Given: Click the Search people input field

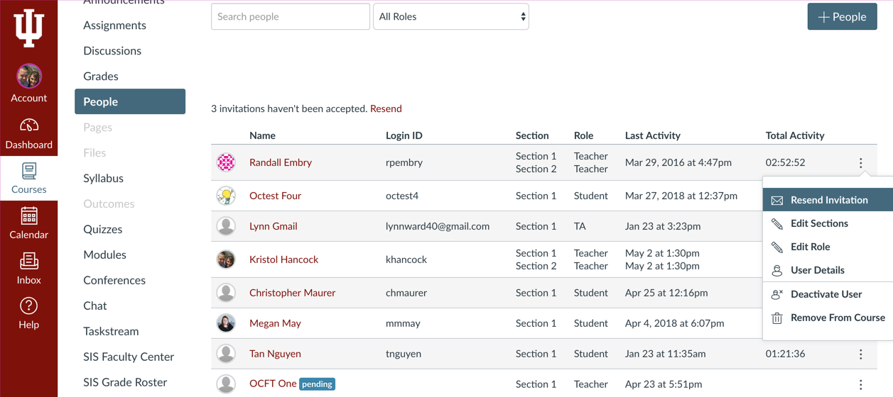Looking at the screenshot, I should tap(291, 16).
